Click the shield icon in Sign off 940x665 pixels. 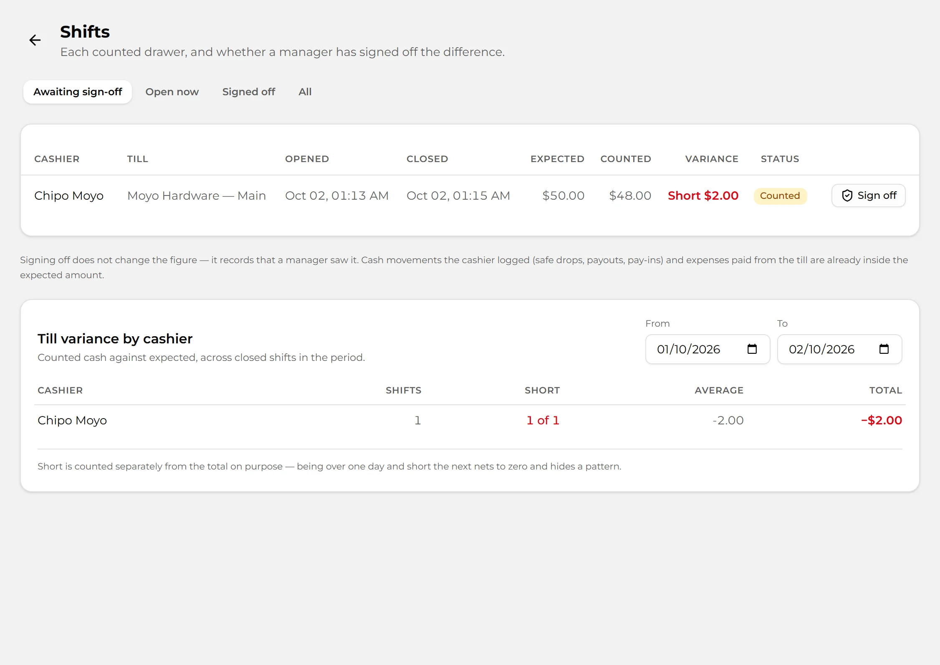(x=847, y=195)
